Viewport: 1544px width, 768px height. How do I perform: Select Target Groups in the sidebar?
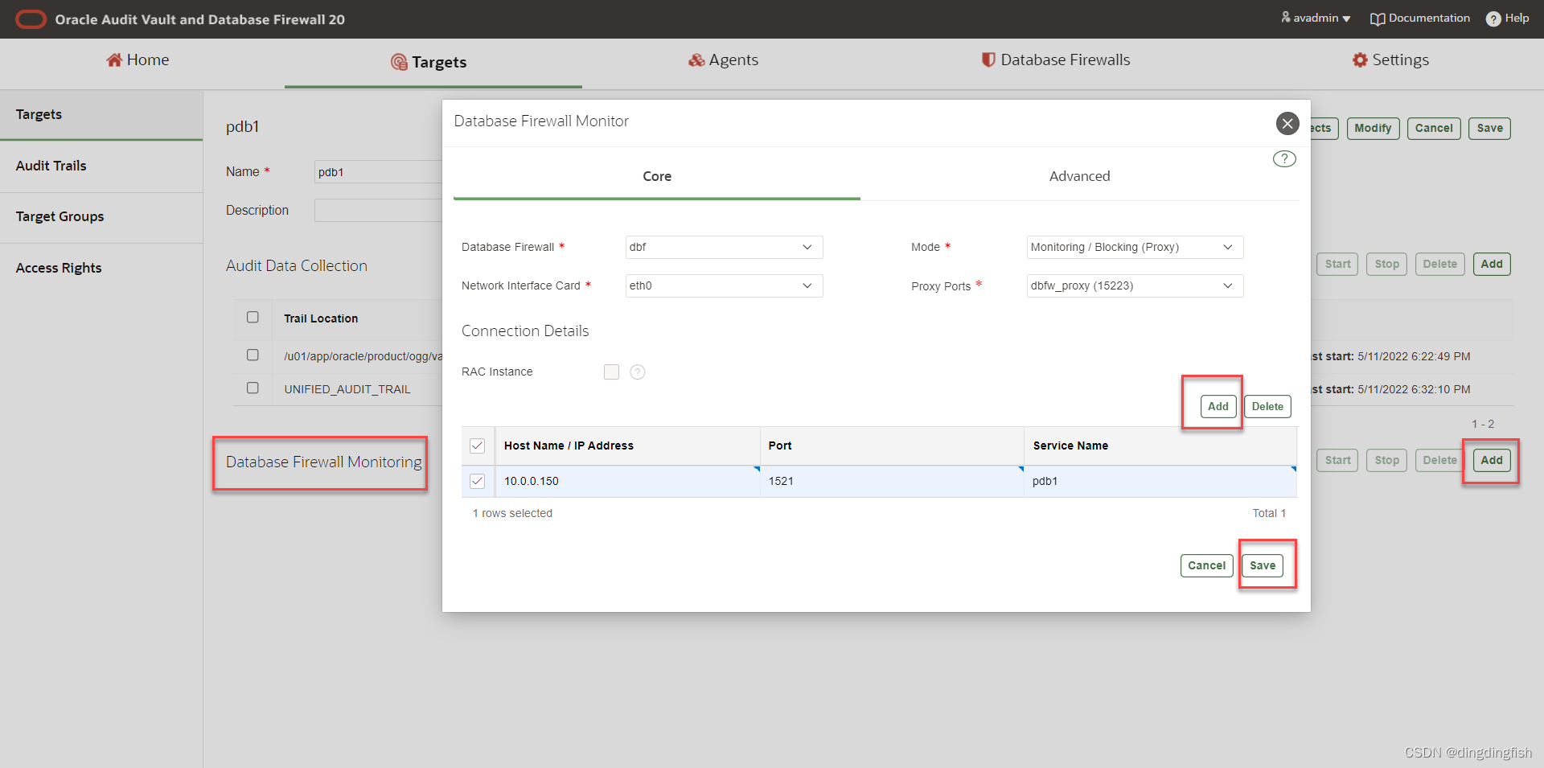click(101, 216)
